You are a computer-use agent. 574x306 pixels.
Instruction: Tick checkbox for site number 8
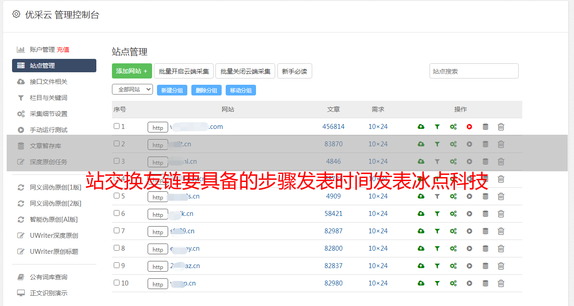[116, 248]
